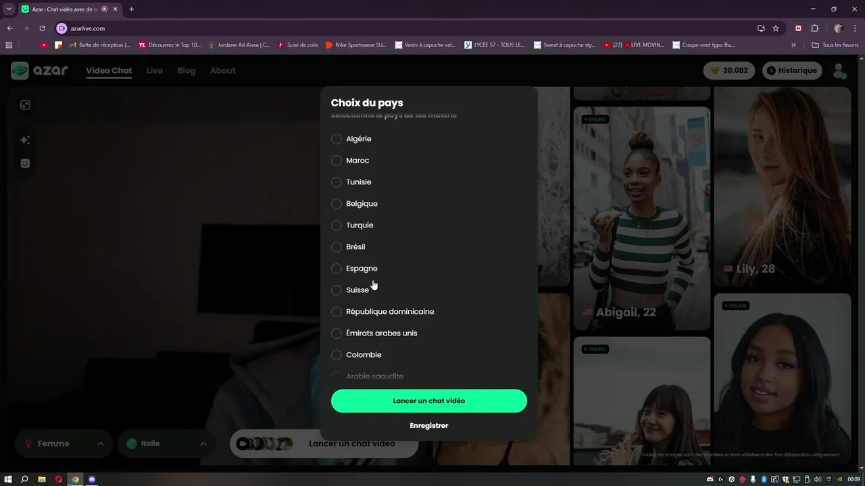
Task: Click the Bluetooth tray icon
Action: tap(764, 479)
